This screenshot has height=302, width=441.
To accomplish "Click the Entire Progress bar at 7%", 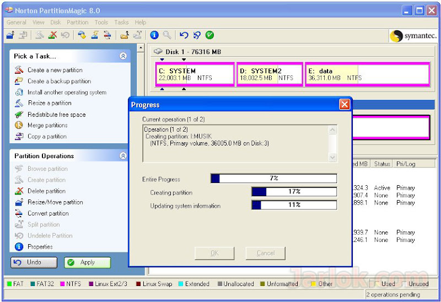I will coord(273,178).
